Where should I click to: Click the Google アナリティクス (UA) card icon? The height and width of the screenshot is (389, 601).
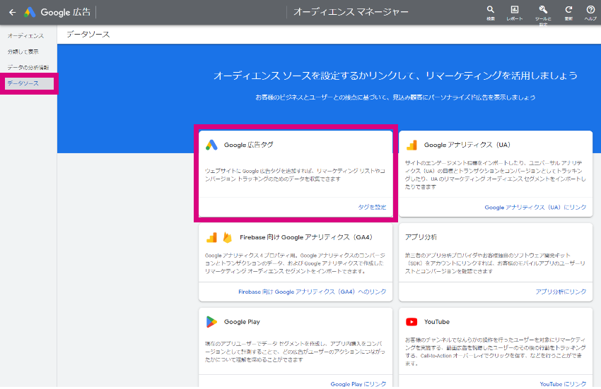coord(412,145)
